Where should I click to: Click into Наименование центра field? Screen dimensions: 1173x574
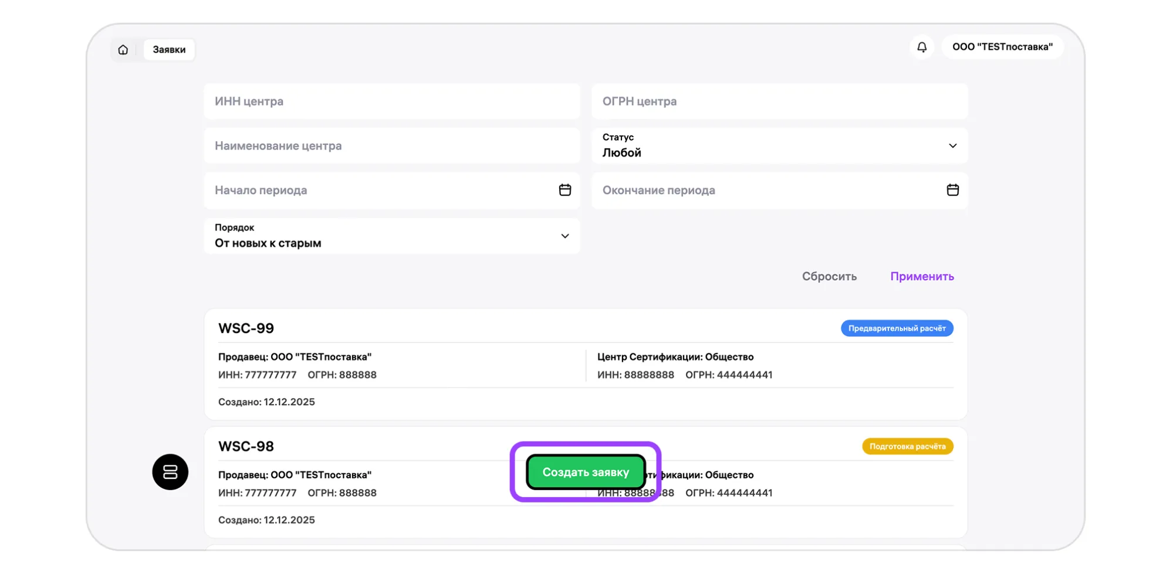(x=391, y=146)
